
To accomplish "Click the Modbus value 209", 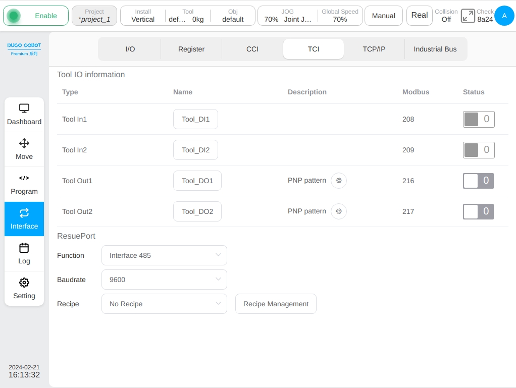I will (x=408, y=150).
